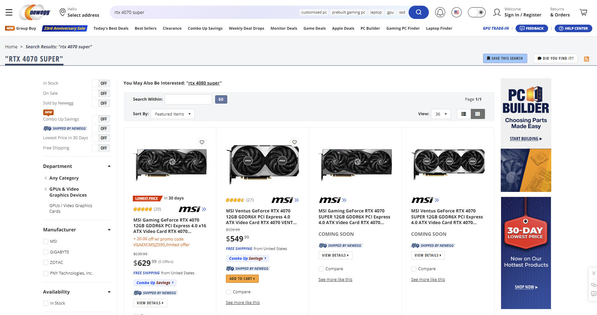597x315 pixels.
Task: Click the right-edge feedback message icon
Action: point(594,294)
